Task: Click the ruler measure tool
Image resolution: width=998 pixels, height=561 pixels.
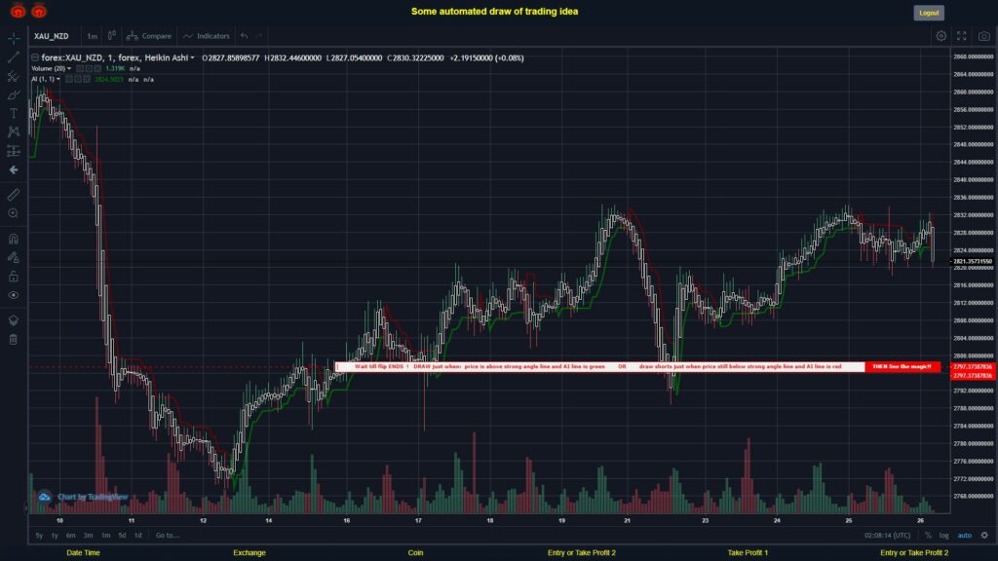Action: (x=14, y=193)
